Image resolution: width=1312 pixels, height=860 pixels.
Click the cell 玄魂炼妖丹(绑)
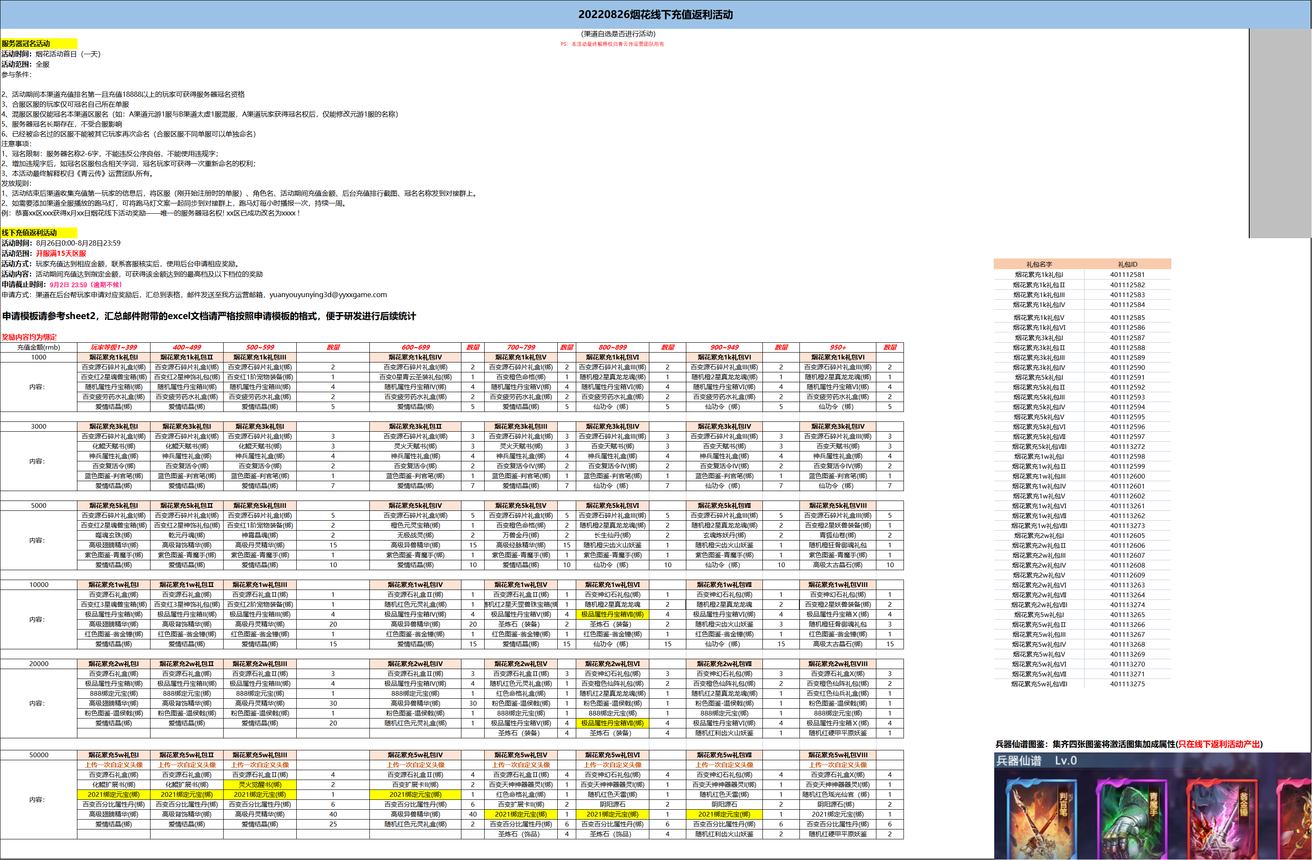click(724, 535)
